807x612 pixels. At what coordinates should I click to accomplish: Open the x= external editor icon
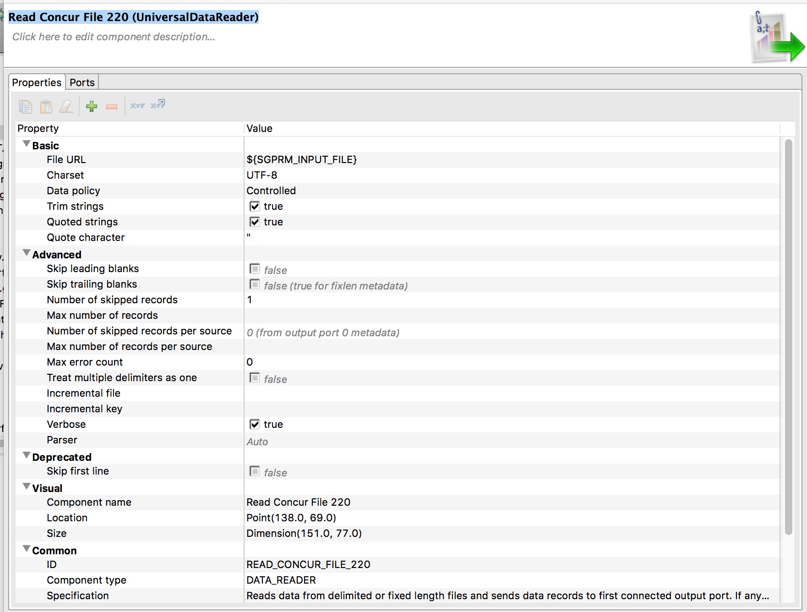coord(157,105)
